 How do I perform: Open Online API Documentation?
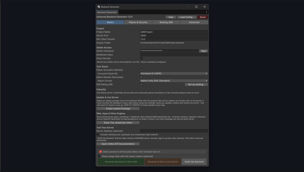click(118, 144)
